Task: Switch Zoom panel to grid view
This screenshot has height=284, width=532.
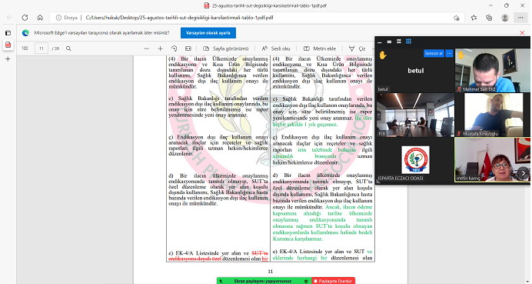Action: pos(408,42)
